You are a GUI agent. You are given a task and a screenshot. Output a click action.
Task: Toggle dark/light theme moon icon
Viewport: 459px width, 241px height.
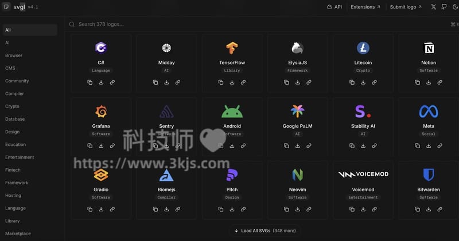455,7
